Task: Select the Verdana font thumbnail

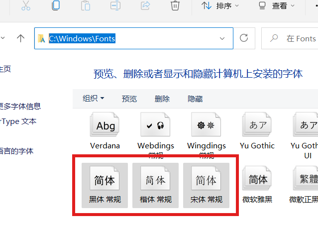Action: [x=105, y=131]
